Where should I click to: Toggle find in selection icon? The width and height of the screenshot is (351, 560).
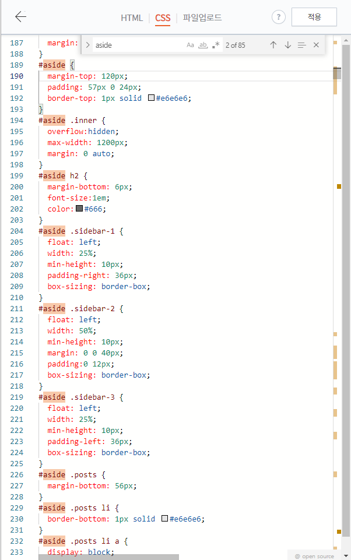coord(302,45)
